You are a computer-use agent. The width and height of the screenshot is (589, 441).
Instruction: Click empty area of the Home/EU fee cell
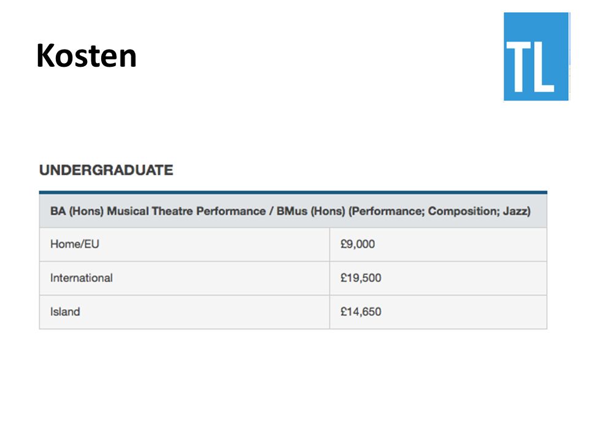coord(462,244)
